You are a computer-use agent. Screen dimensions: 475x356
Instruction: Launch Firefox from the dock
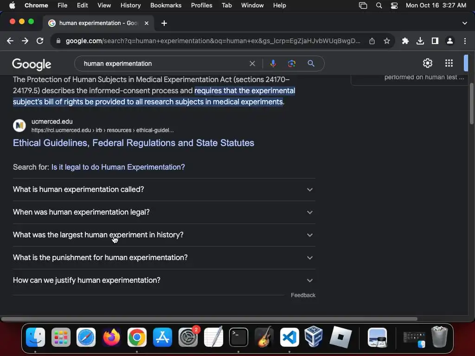click(x=111, y=337)
